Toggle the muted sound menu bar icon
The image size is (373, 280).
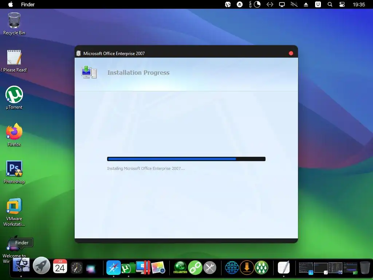point(294,4)
